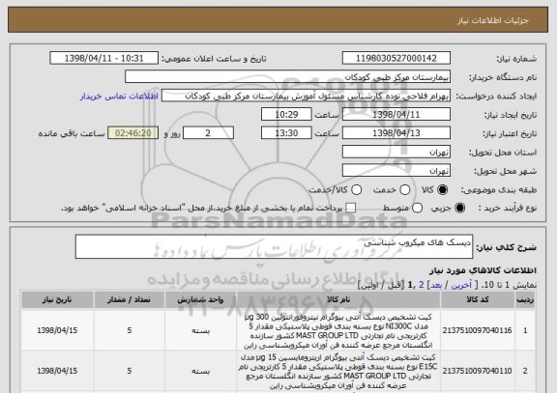This screenshot has height=393, width=557.
Task: Toggle the Islamic treasury bonds payment checkbox
Action: [x=351, y=209]
